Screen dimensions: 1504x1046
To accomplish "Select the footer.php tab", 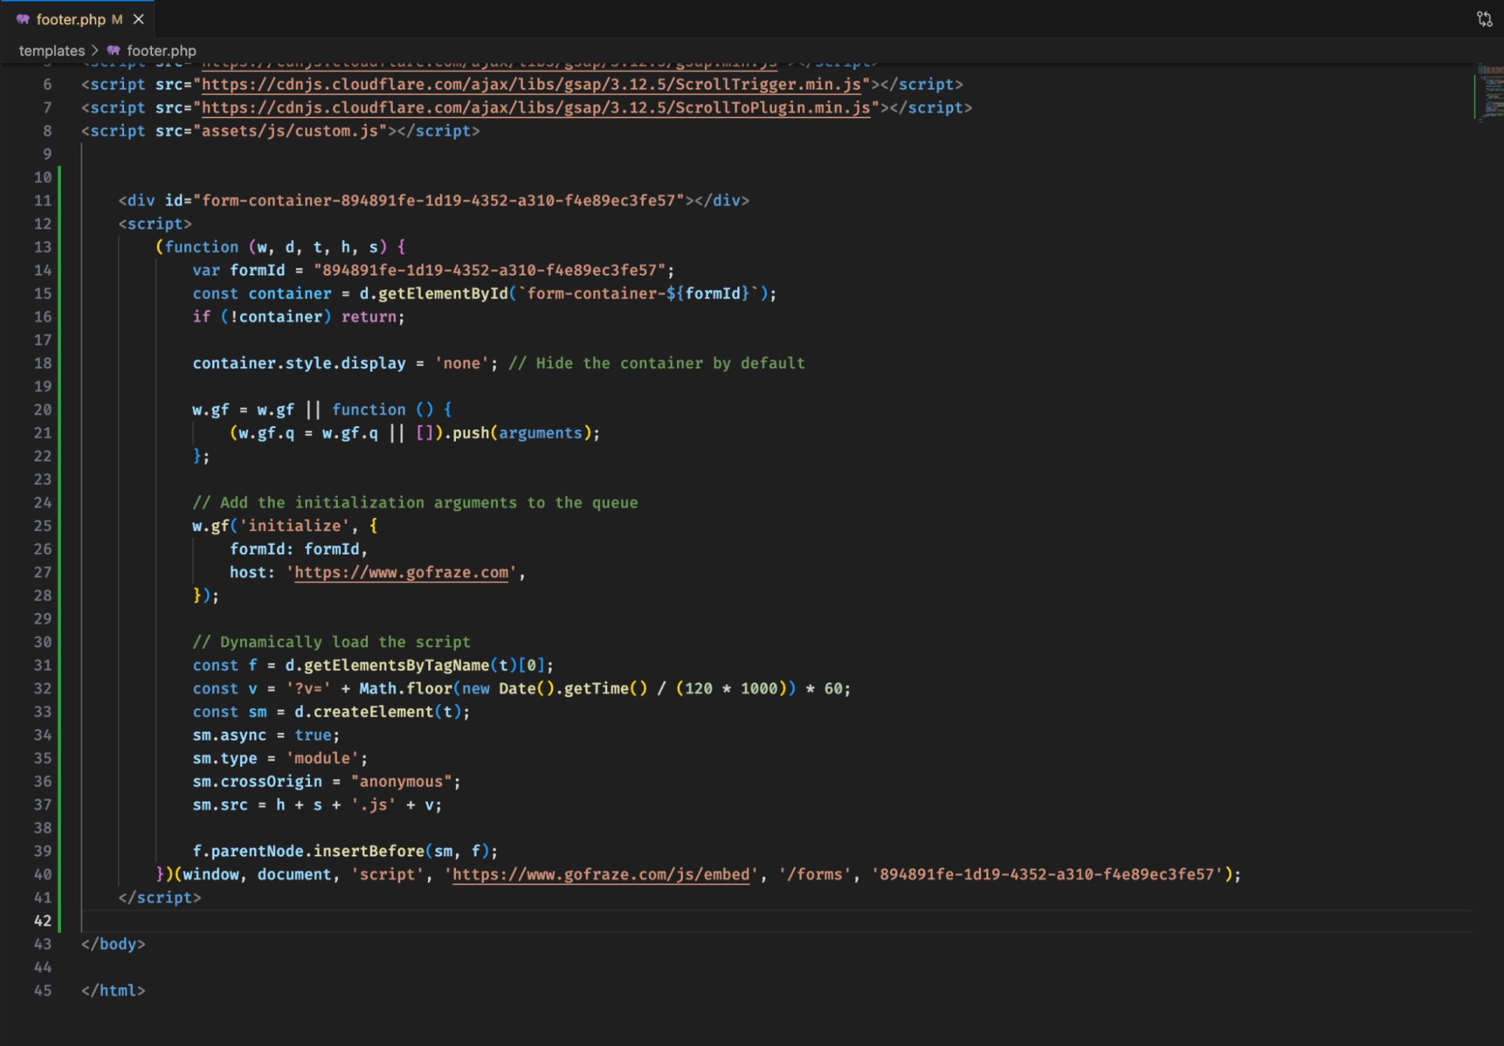I will (x=77, y=20).
